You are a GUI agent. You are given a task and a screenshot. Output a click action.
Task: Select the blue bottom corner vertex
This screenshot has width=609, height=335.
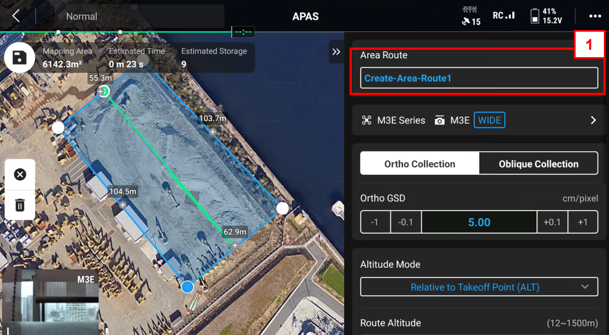188,287
